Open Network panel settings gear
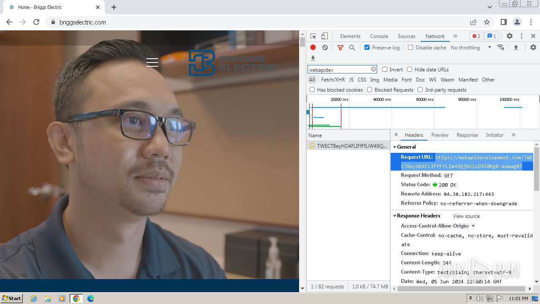 [533, 47]
